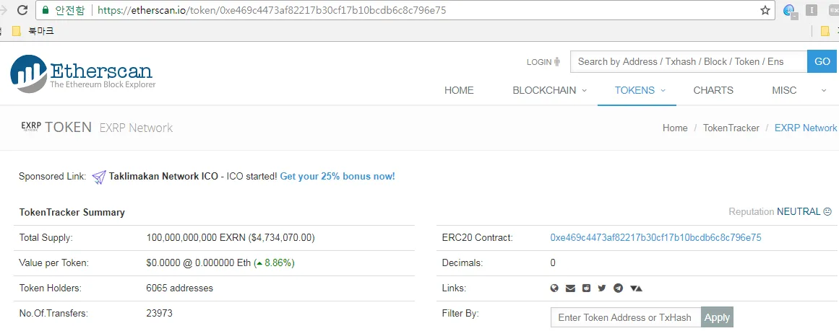Click the green secure padlock icon
Image resolution: width=839 pixels, height=331 pixels.
pyautogui.click(x=46, y=10)
